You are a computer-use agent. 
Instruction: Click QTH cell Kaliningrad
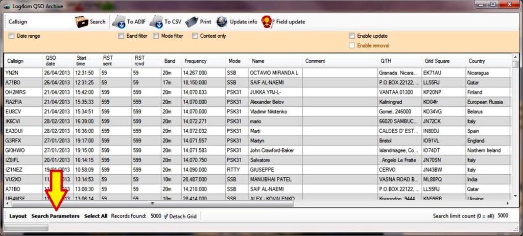(399, 102)
